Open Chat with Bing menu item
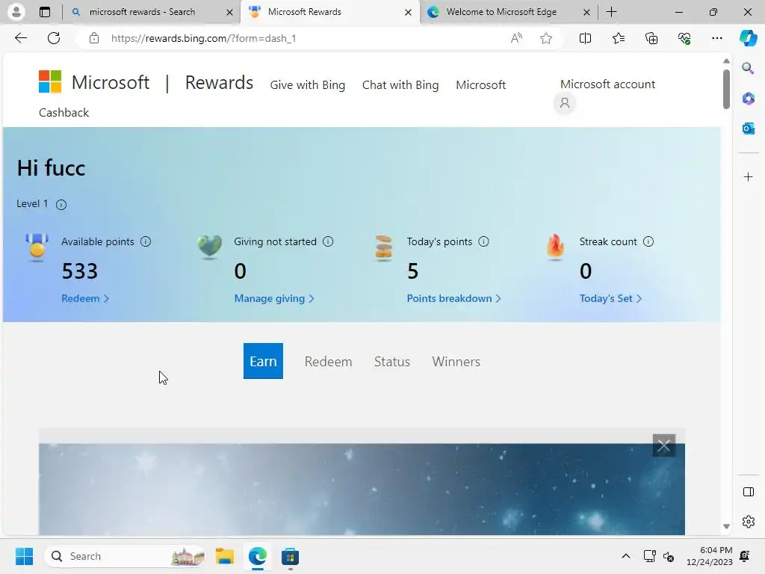 (400, 85)
